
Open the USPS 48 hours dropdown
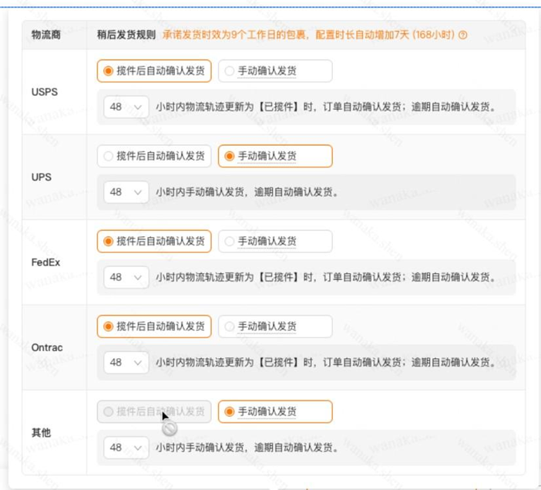pos(126,106)
